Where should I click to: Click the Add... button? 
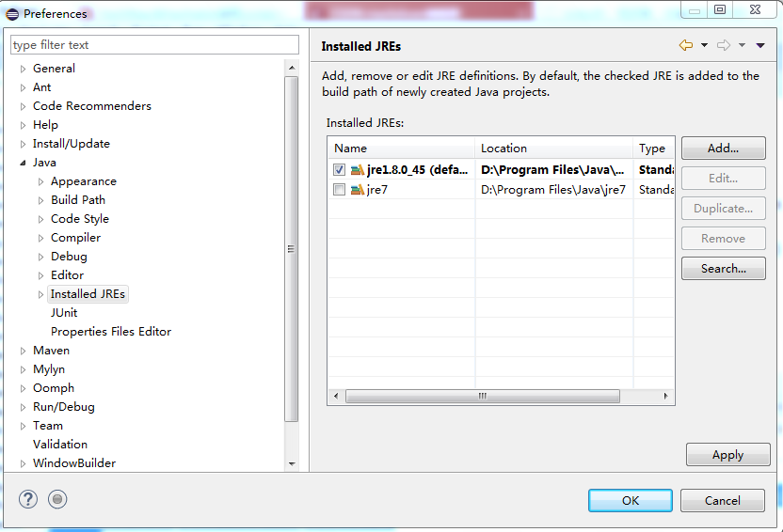point(723,149)
